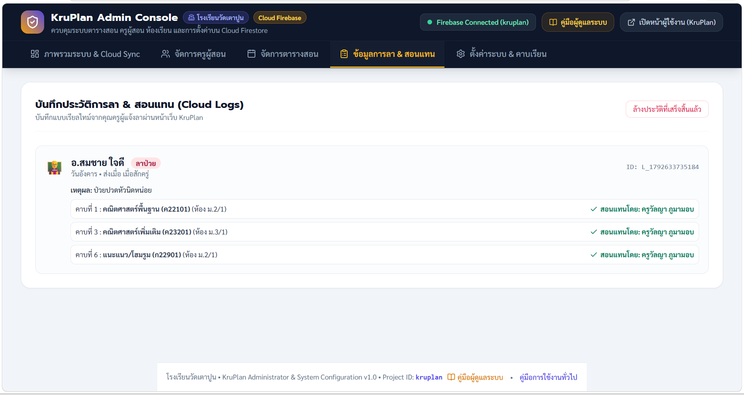Click the green Firebase connection status dot

[x=430, y=22]
